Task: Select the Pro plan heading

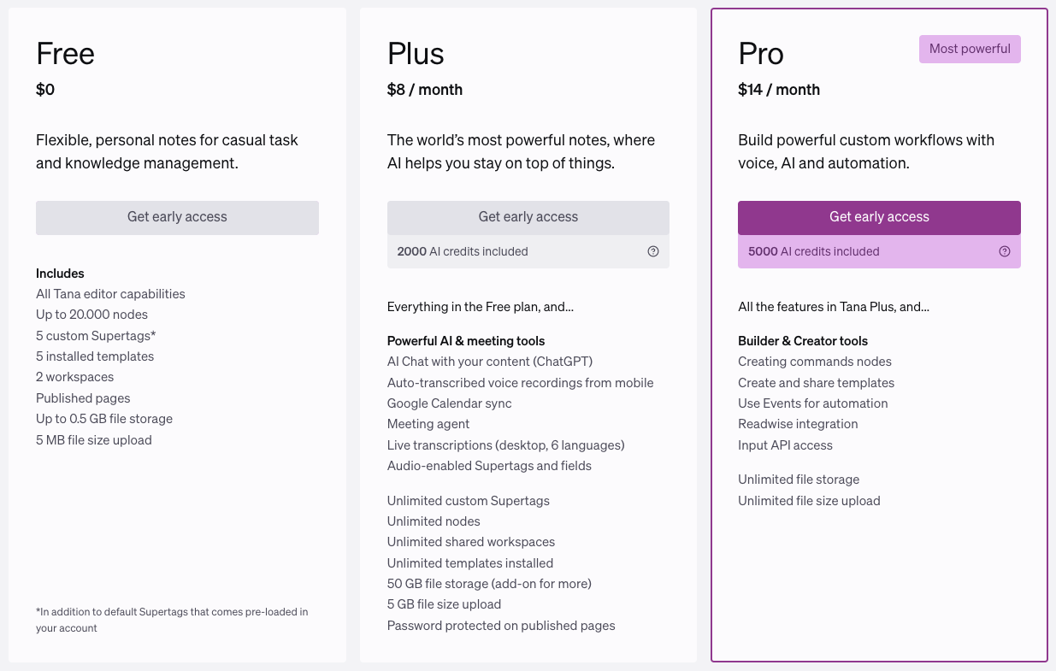Action: click(x=761, y=54)
